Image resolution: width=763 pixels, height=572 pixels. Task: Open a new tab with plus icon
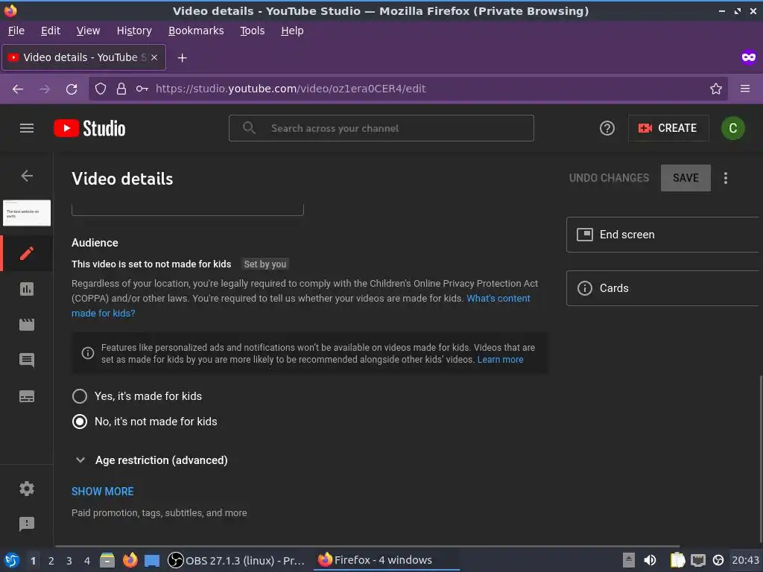(182, 58)
